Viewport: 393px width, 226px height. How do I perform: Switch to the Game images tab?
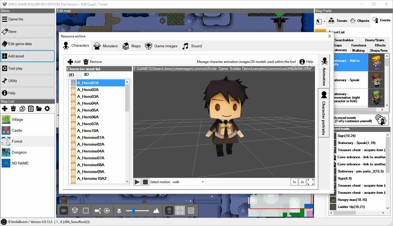pyautogui.click(x=161, y=46)
